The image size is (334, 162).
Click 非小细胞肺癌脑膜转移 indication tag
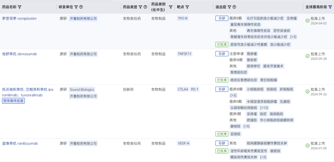[276, 120]
